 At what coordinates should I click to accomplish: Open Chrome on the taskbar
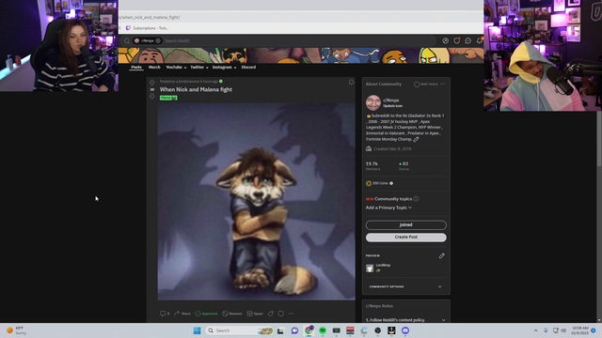click(309, 330)
